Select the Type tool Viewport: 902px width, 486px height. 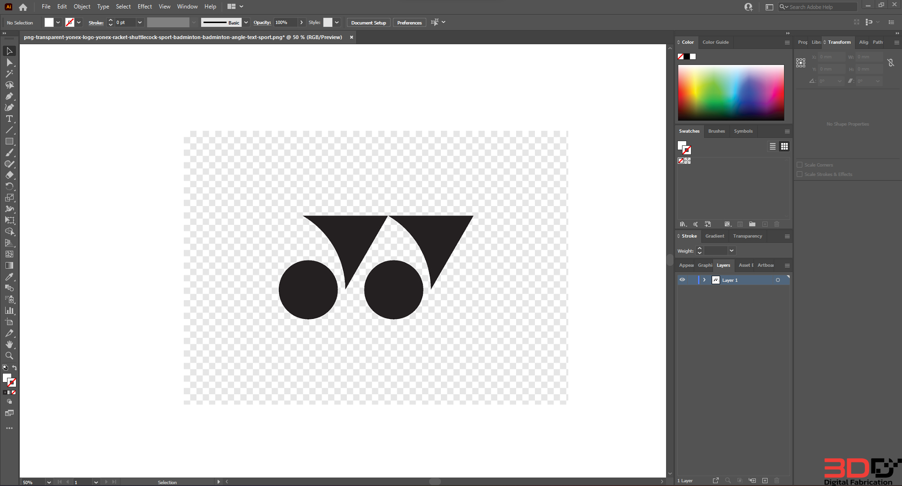click(x=9, y=119)
